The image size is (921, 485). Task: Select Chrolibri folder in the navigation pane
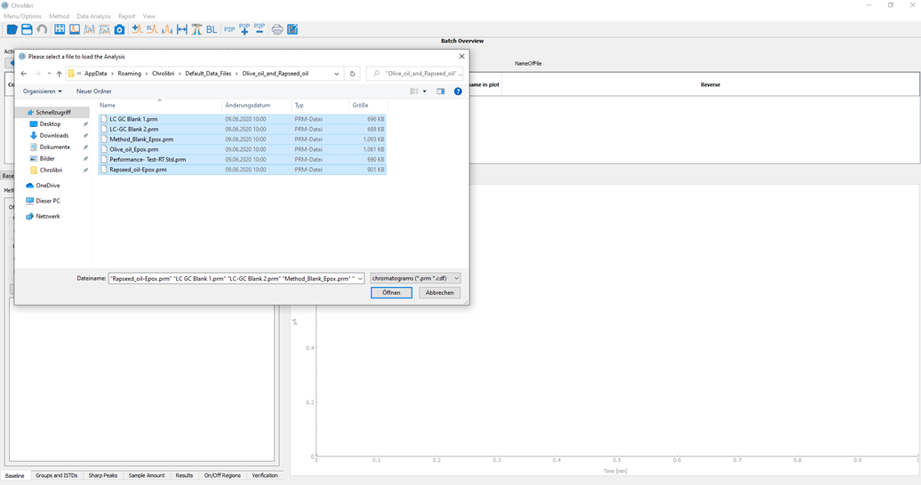[51, 171]
